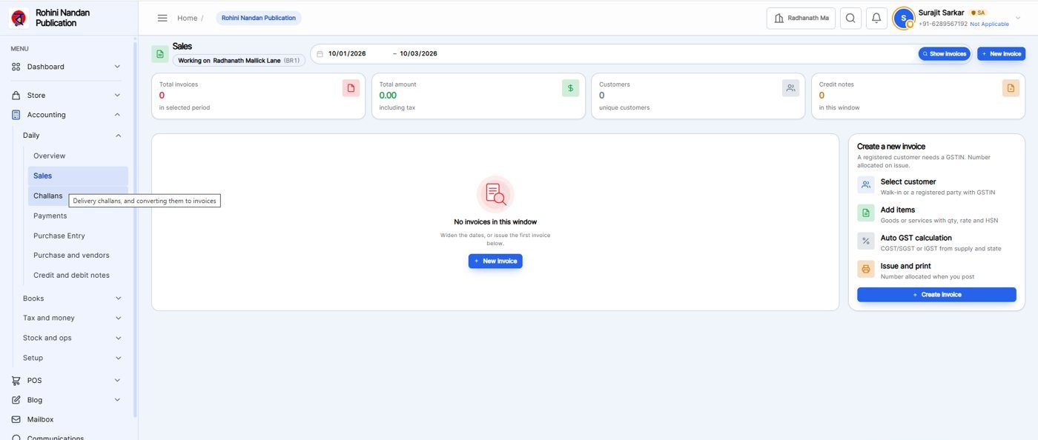Click the building icon in branch selector
The height and width of the screenshot is (440, 1038).
[778, 18]
